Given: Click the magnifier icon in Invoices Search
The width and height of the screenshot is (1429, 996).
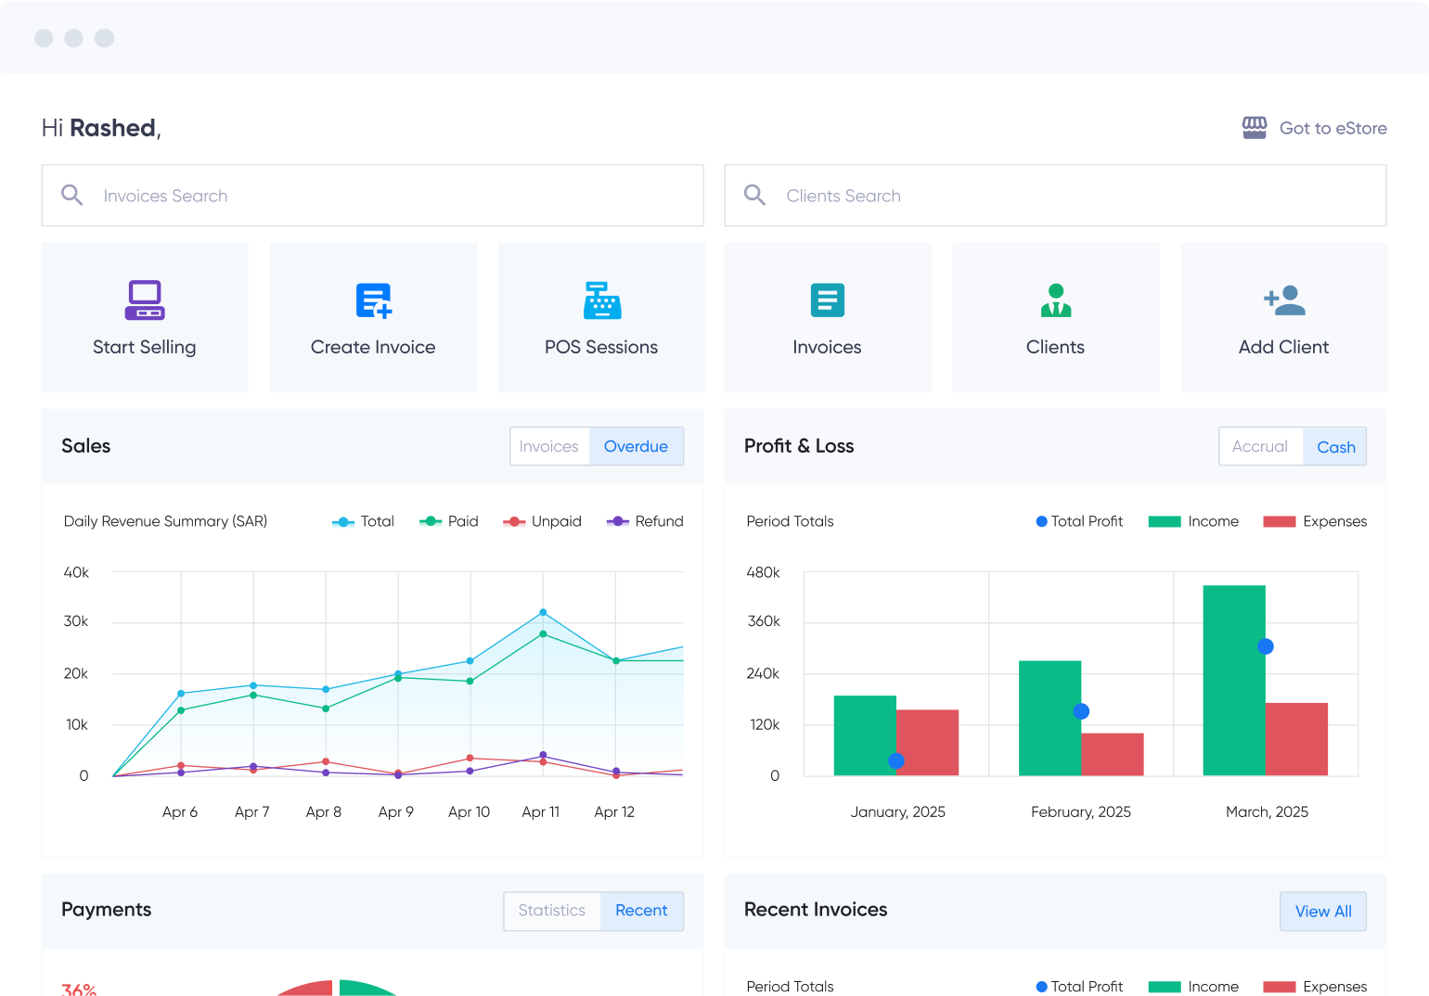Looking at the screenshot, I should point(72,195).
